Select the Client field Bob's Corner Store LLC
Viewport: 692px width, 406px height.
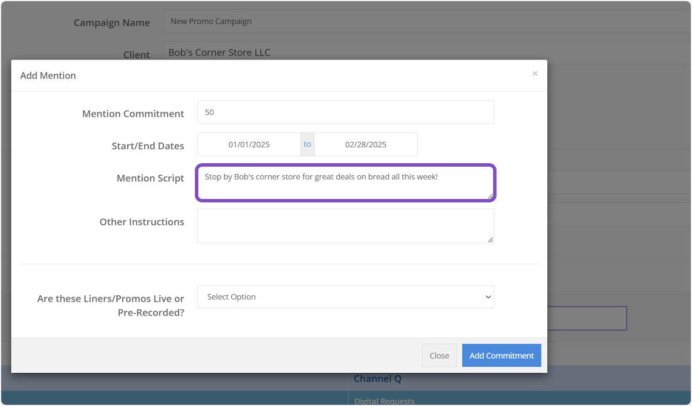click(427, 52)
